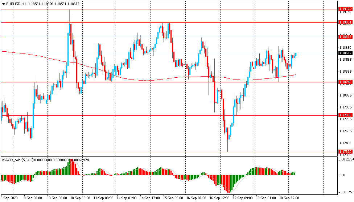This screenshot has width=354, height=202.
Task: Click the 0.0052734 top MACD scale value
Action: 346,159
